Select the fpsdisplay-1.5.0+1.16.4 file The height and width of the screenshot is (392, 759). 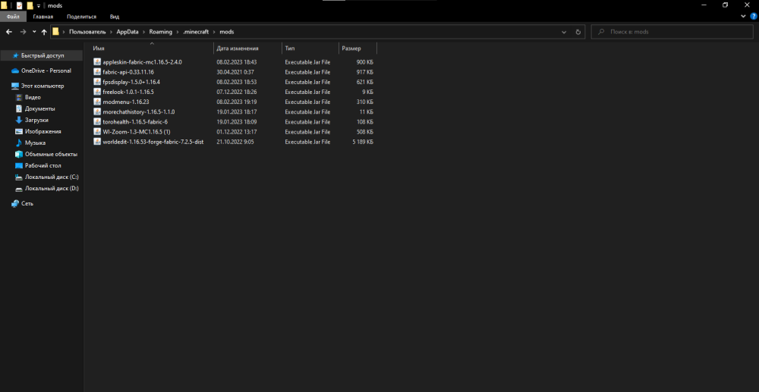pyautogui.click(x=131, y=82)
